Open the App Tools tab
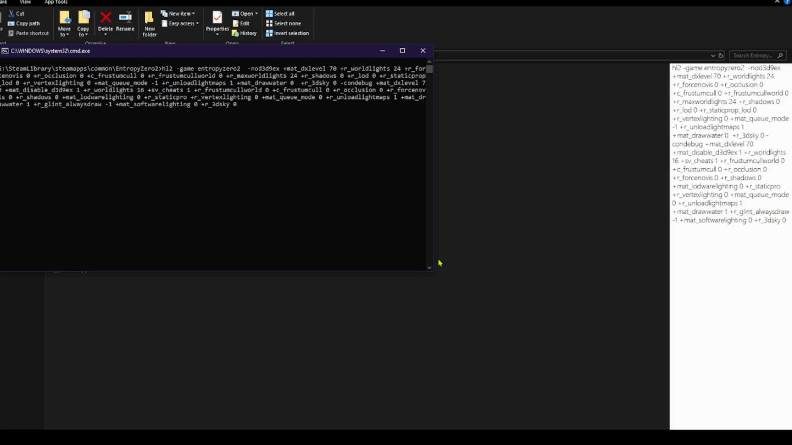Viewport: 792px width, 445px height. coord(56,2)
